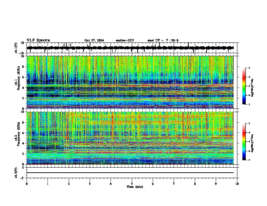Click the "1" tick on the time axis

[x=48, y=184]
